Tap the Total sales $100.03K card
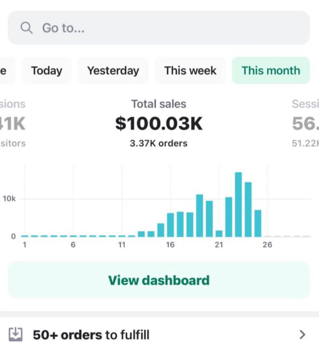The width and height of the screenshot is (319, 347). pos(159,123)
